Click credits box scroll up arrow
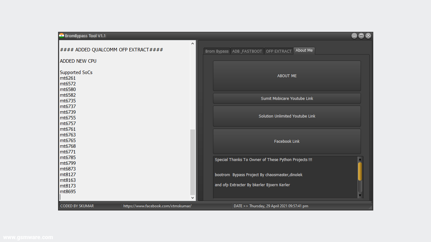The height and width of the screenshot is (242, 431). click(x=360, y=159)
